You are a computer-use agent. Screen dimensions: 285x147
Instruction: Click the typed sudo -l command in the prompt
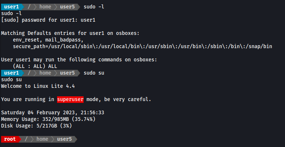94,7
